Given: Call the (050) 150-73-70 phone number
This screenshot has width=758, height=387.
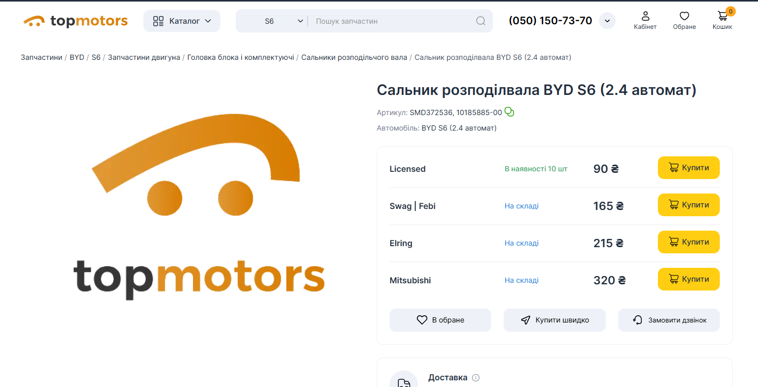Looking at the screenshot, I should pos(551,21).
